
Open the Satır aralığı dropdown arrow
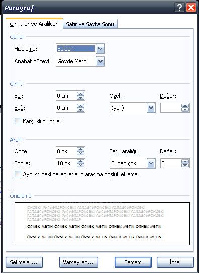point(151,163)
